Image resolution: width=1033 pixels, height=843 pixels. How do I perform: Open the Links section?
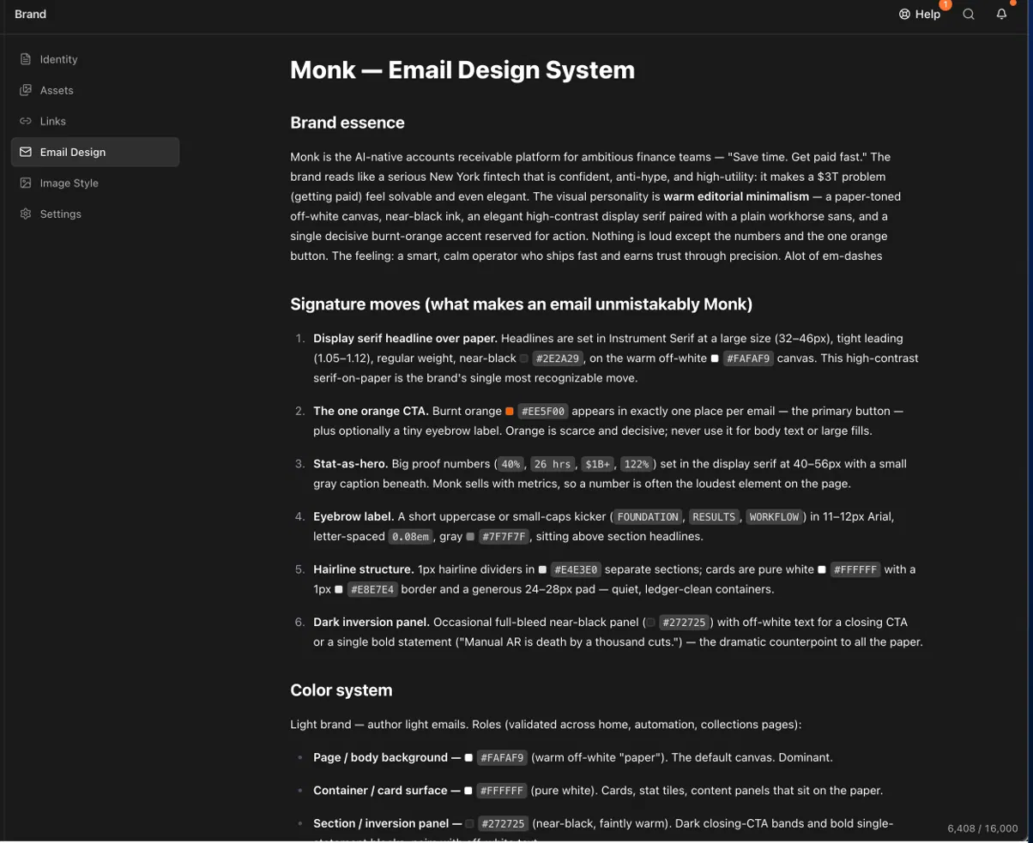coord(95,121)
